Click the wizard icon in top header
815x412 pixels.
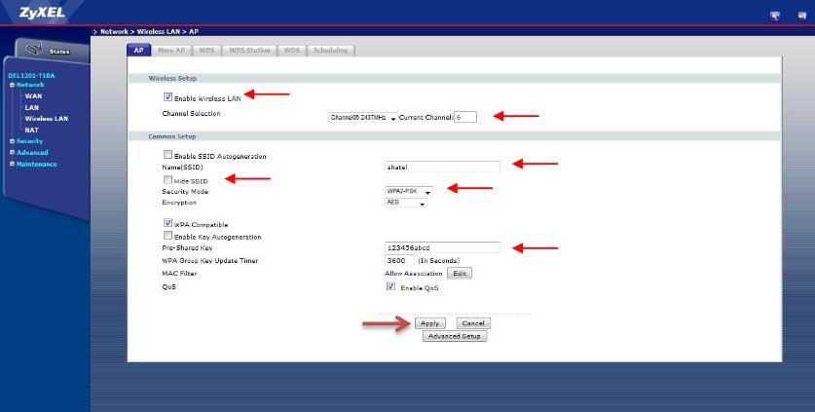(775, 16)
